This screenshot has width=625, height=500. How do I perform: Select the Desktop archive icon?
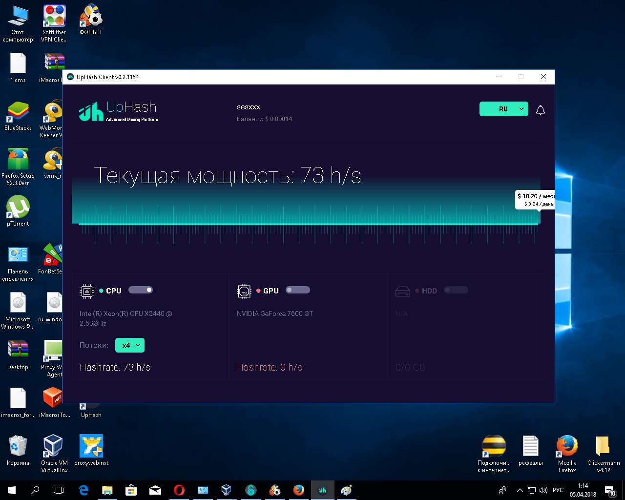pos(18,355)
